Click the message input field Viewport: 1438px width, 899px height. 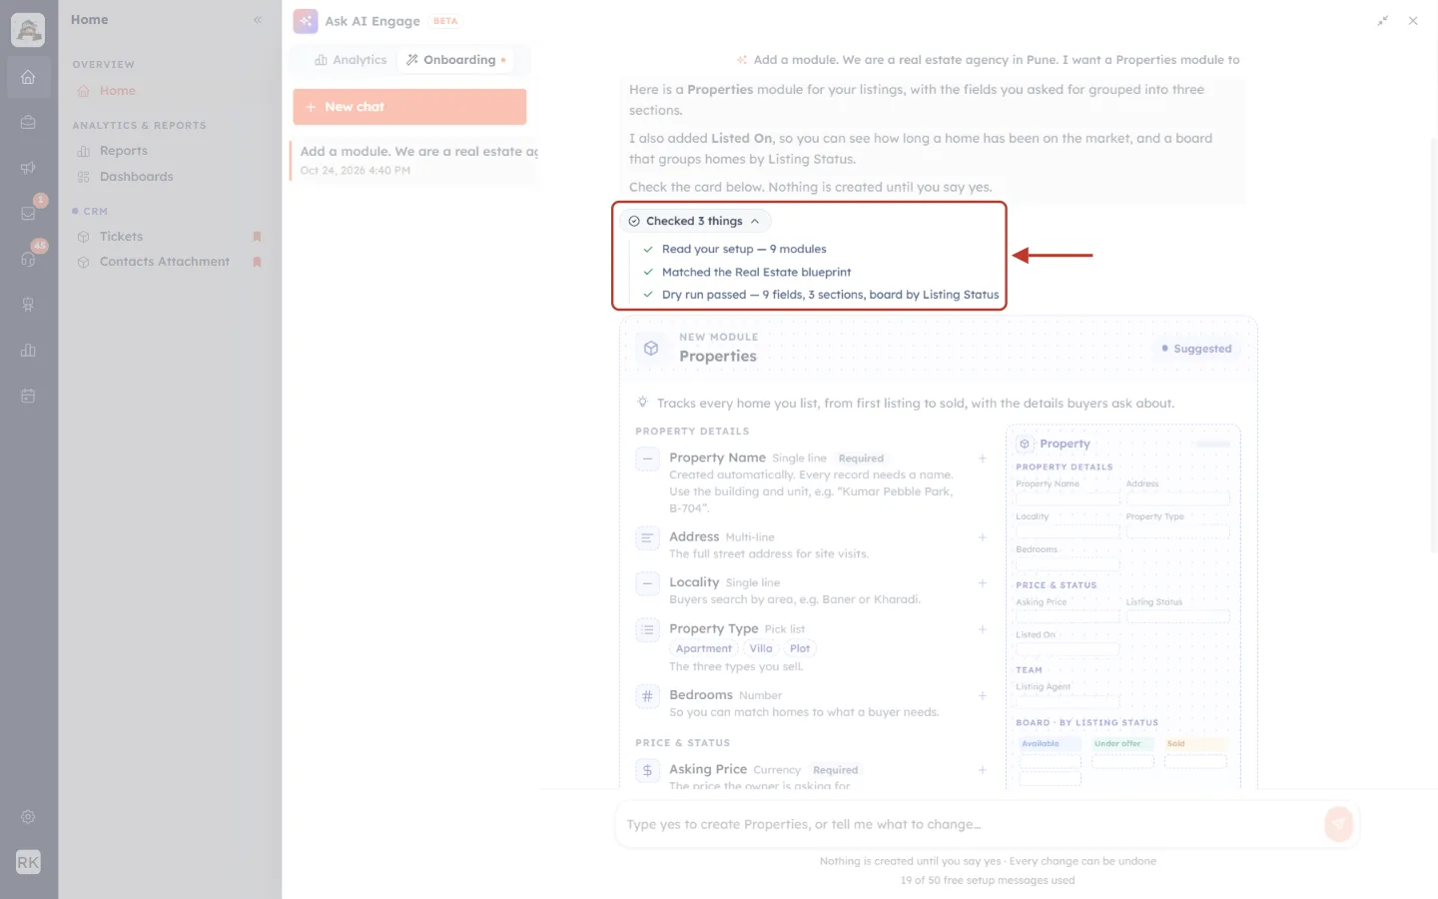point(969,824)
